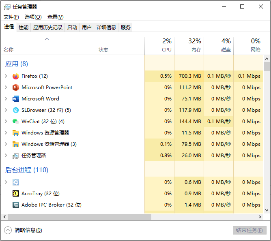Select the Adobe IPC Broker (32 位) row name
Screen dimensions: 271x241
click(x=52, y=205)
